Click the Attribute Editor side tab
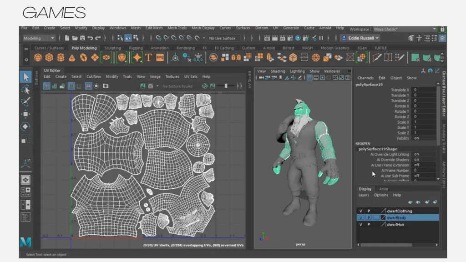 click(444, 175)
